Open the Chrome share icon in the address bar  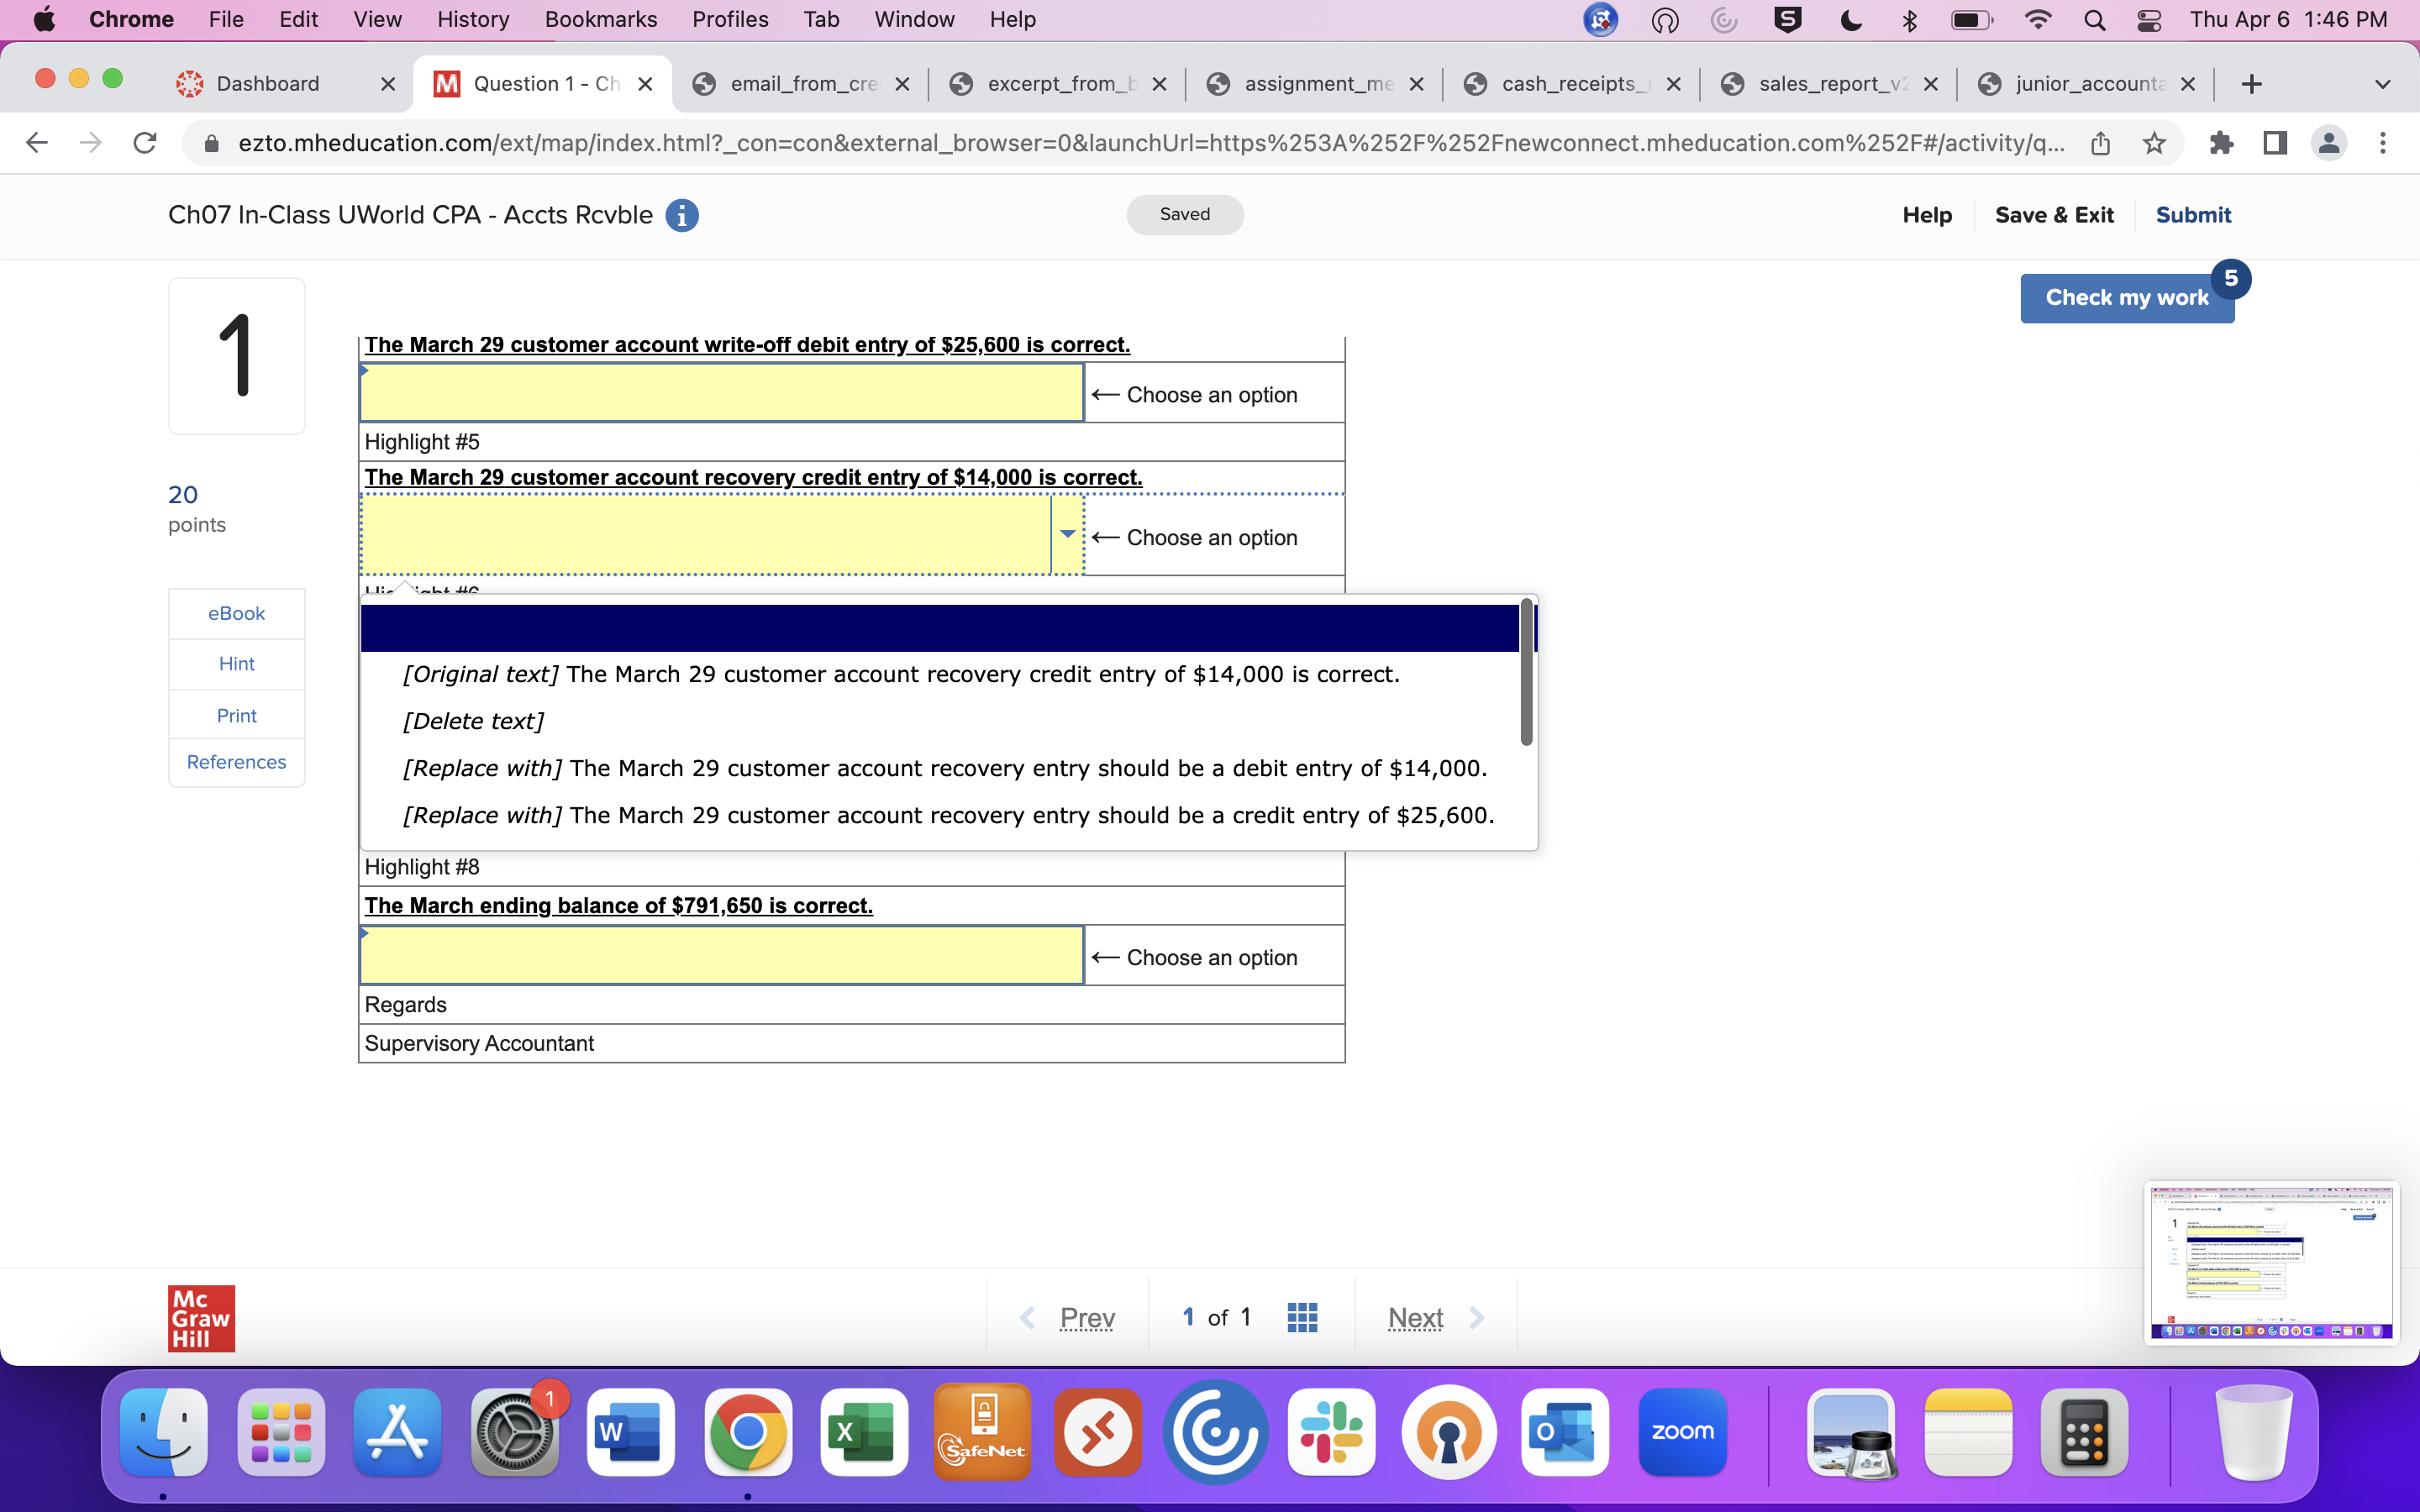(2100, 143)
